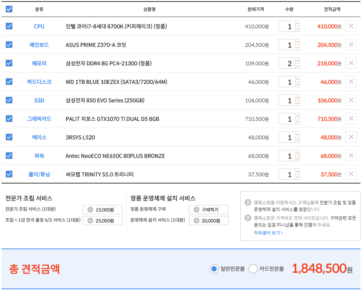Click the 메모리 quantity field showing 2

[x=287, y=63]
